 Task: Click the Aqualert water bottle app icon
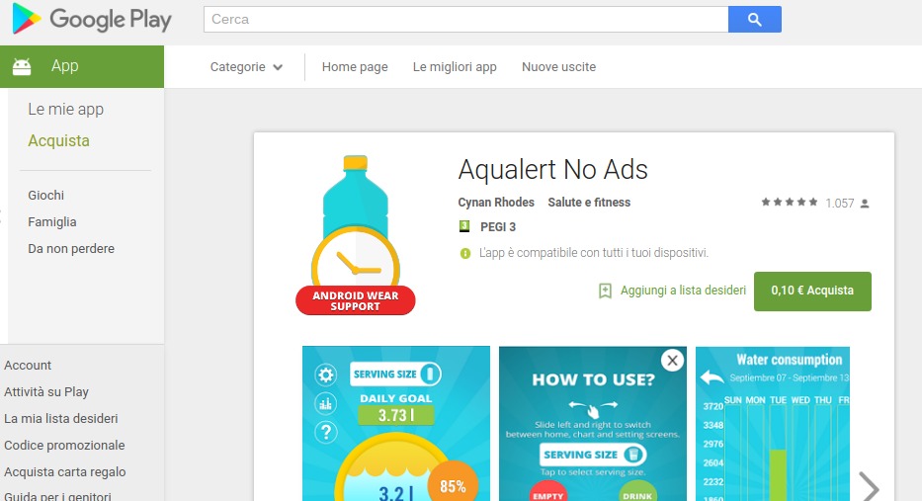(x=355, y=234)
